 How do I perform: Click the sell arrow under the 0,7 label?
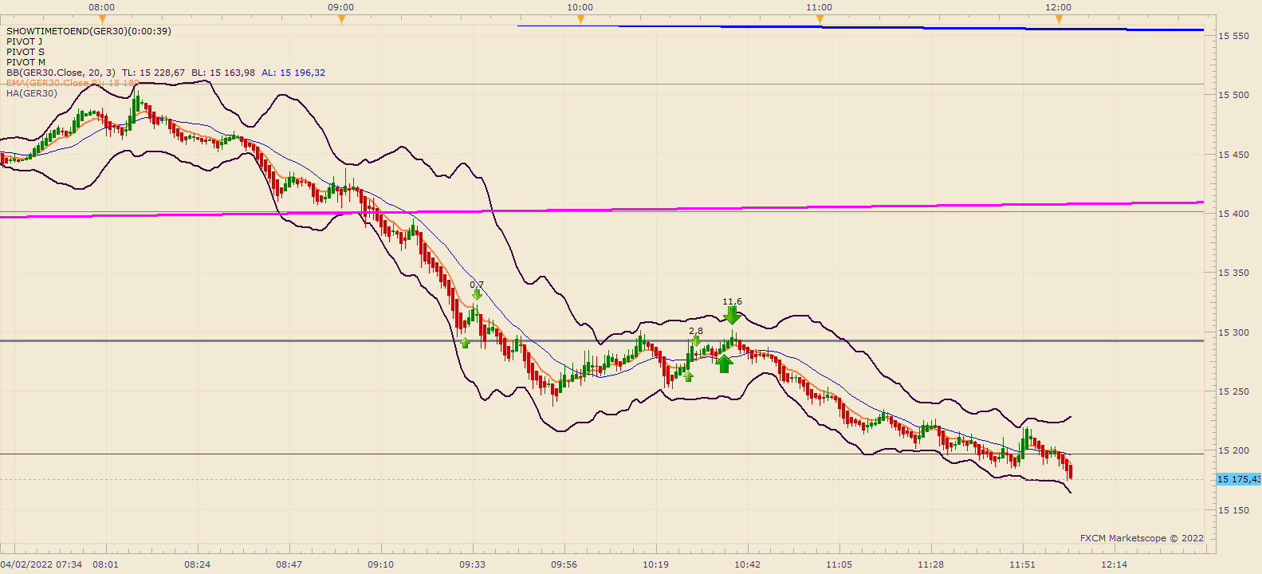pyautogui.click(x=477, y=294)
